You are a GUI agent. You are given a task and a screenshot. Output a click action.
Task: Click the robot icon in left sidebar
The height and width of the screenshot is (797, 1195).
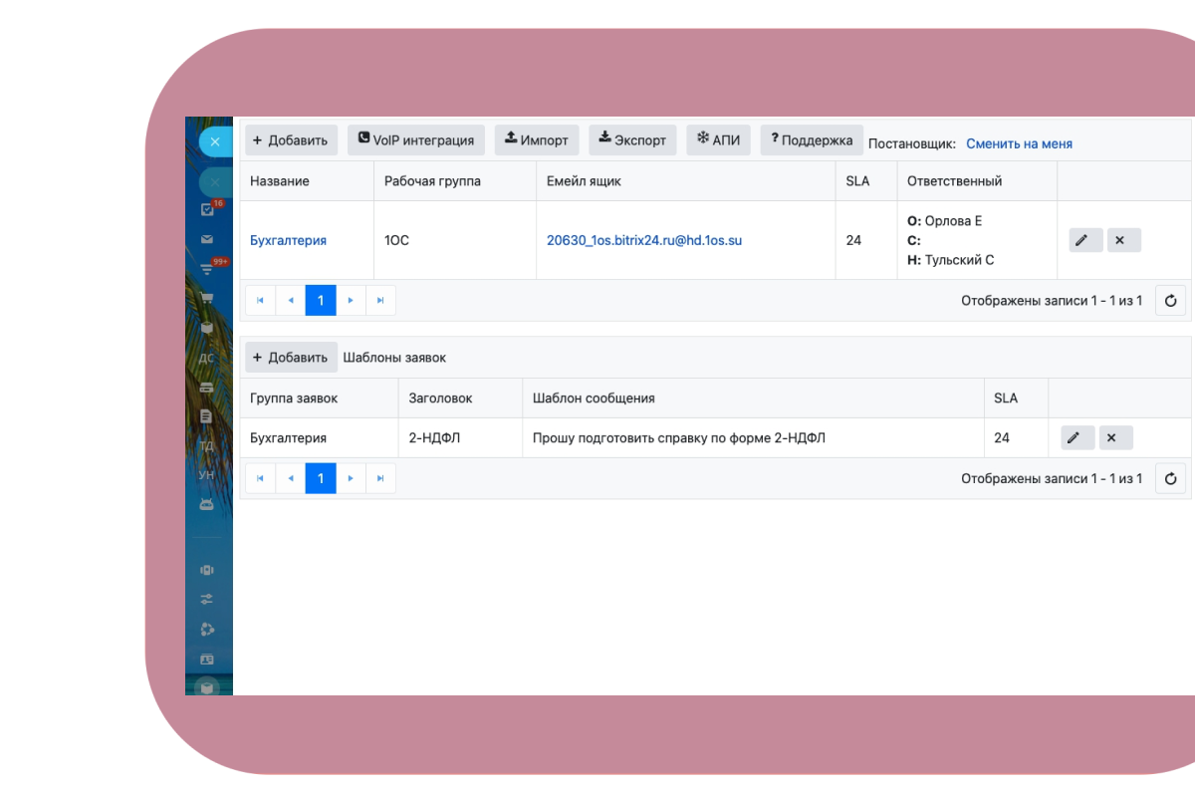tap(207, 504)
